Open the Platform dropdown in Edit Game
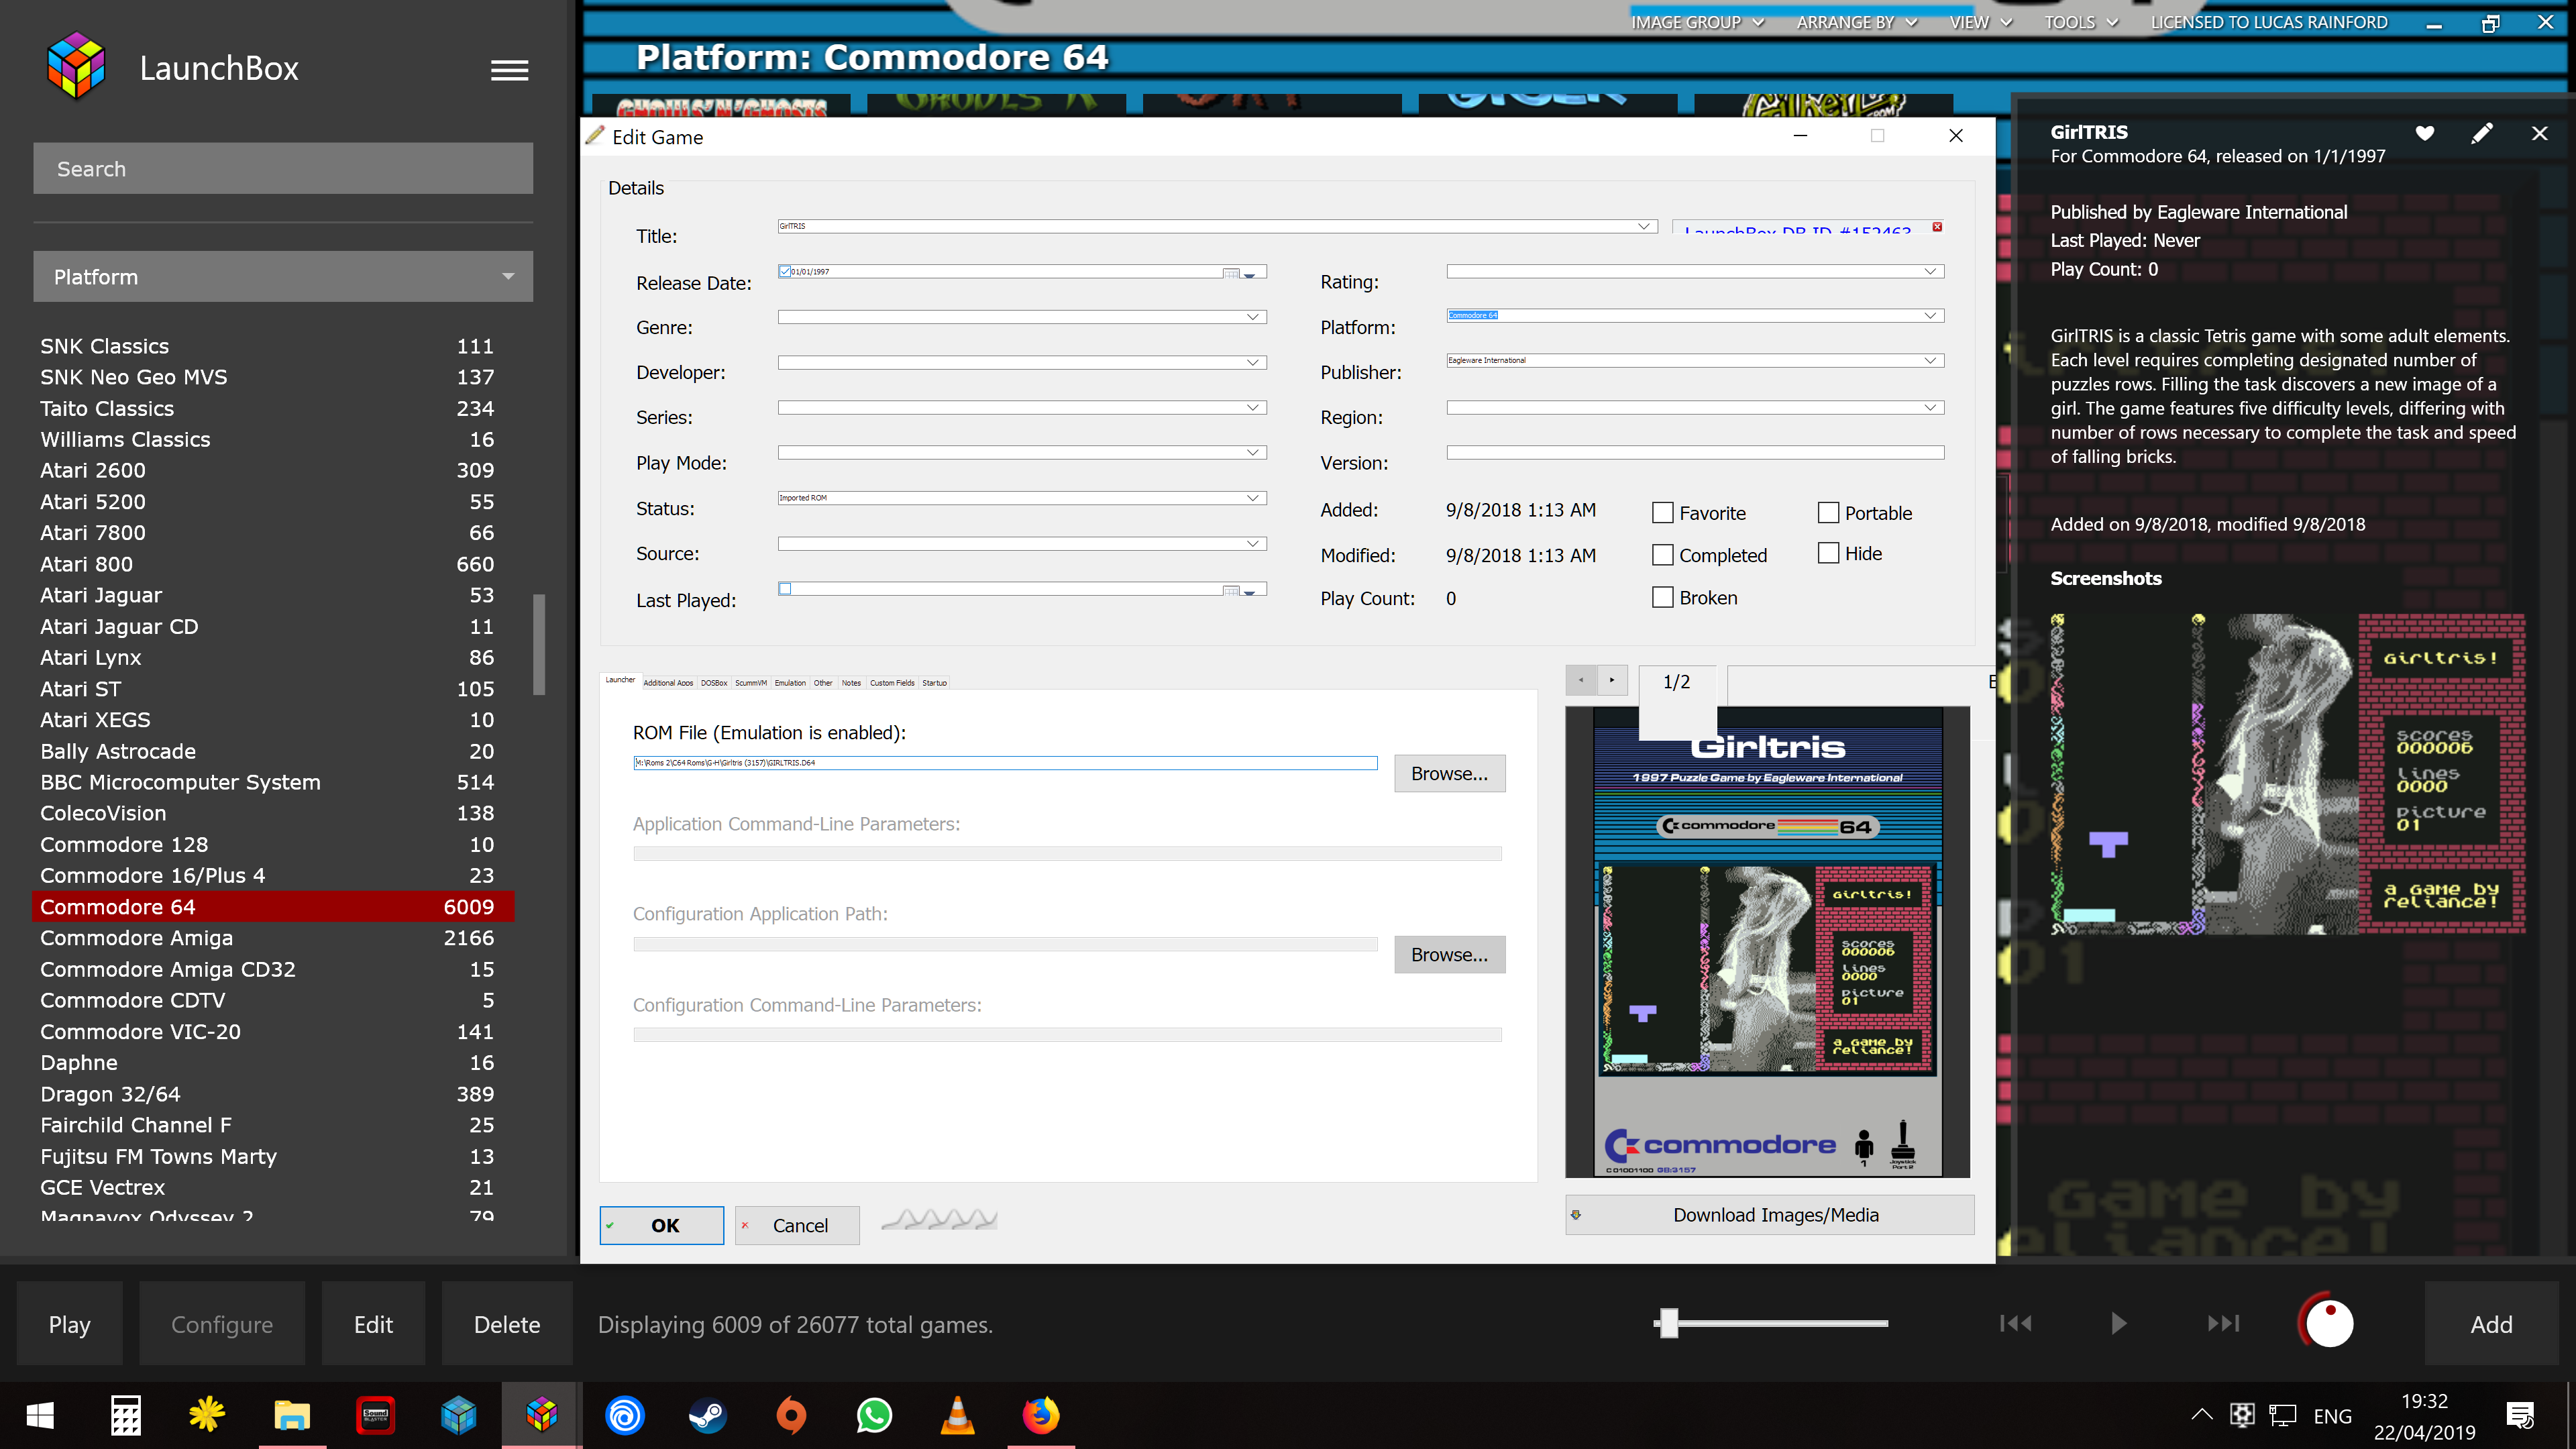 [1930, 315]
